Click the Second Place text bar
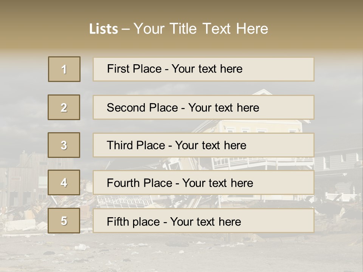The width and height of the screenshot is (363, 272). [203, 107]
